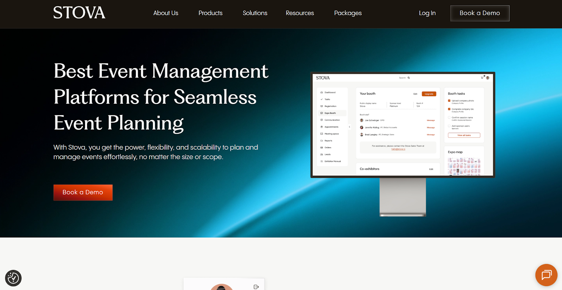Click the Public display name Stova value
This screenshot has width=562, height=290.
click(x=362, y=106)
